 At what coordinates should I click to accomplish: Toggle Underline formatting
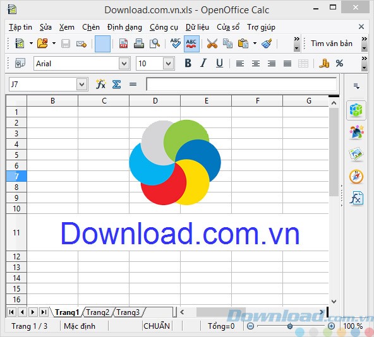tap(219, 63)
